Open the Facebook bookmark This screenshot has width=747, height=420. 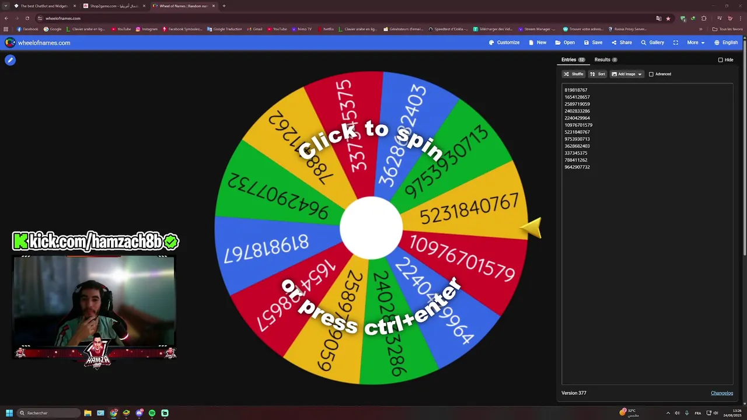click(27, 29)
